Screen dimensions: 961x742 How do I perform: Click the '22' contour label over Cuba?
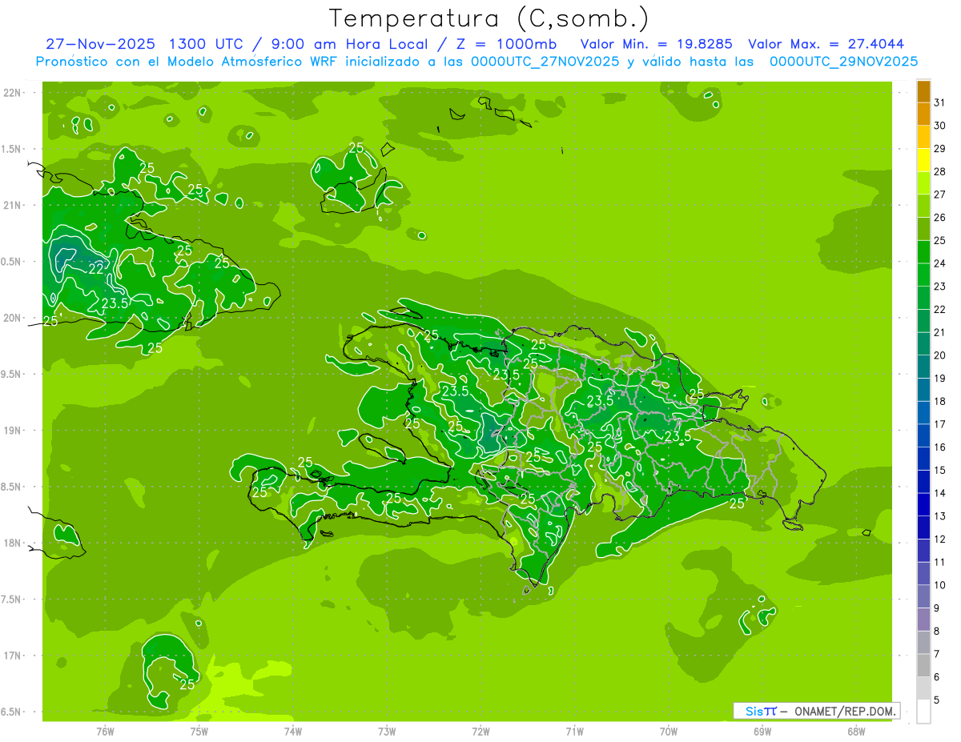coord(96,269)
